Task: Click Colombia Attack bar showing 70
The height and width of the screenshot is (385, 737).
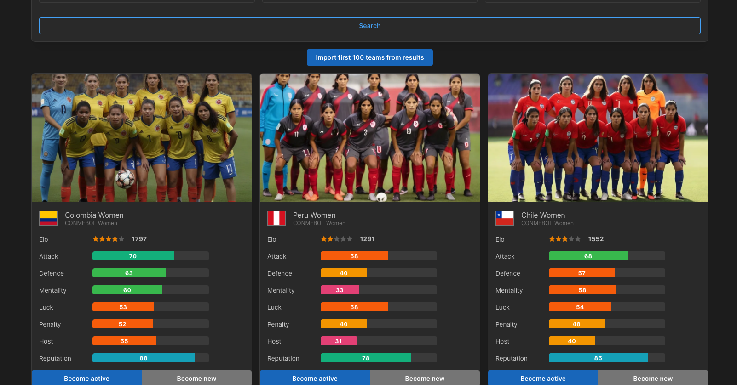Action: [150, 256]
